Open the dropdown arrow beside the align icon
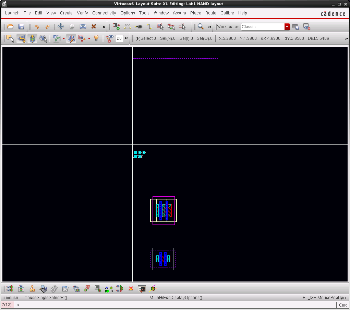Screen dimensions: 350x310 point(64,38)
